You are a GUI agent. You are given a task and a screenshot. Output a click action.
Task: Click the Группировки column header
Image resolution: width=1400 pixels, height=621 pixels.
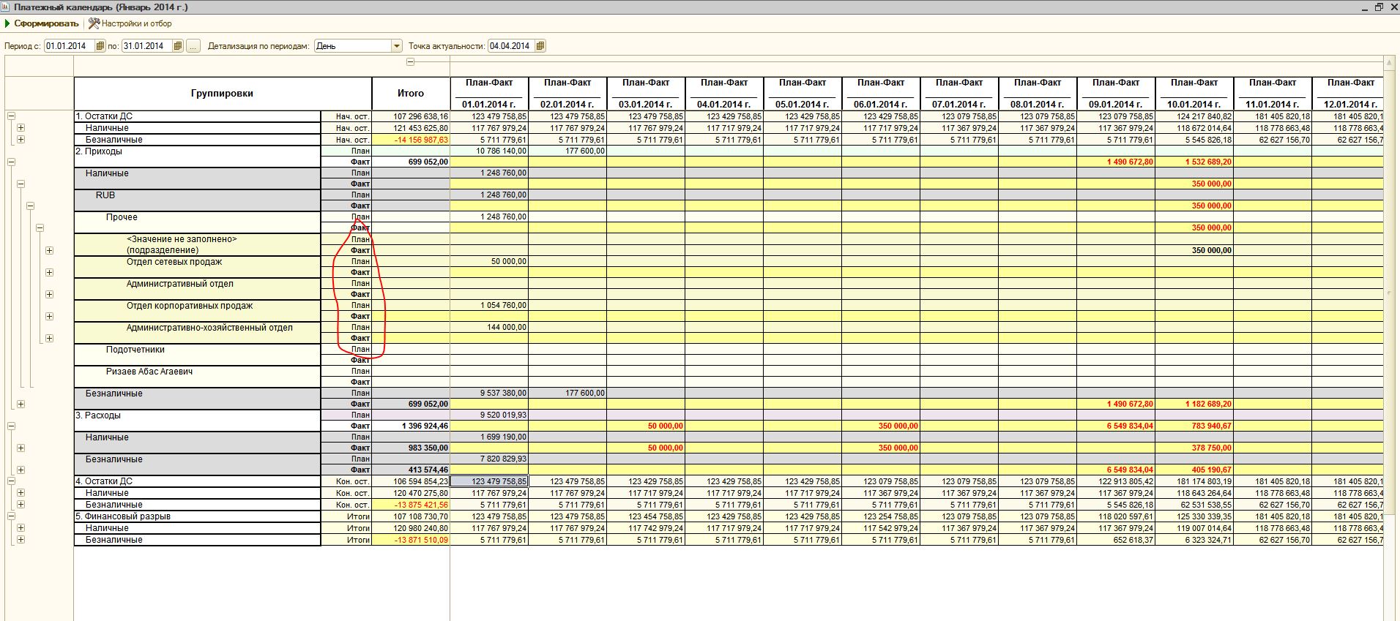point(222,94)
